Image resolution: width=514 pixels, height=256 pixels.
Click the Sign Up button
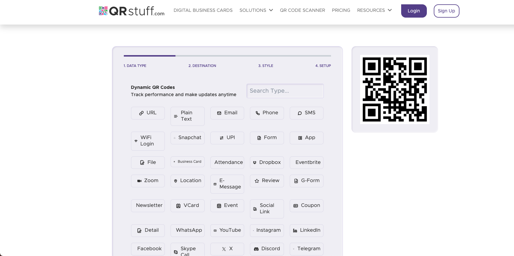click(x=446, y=11)
